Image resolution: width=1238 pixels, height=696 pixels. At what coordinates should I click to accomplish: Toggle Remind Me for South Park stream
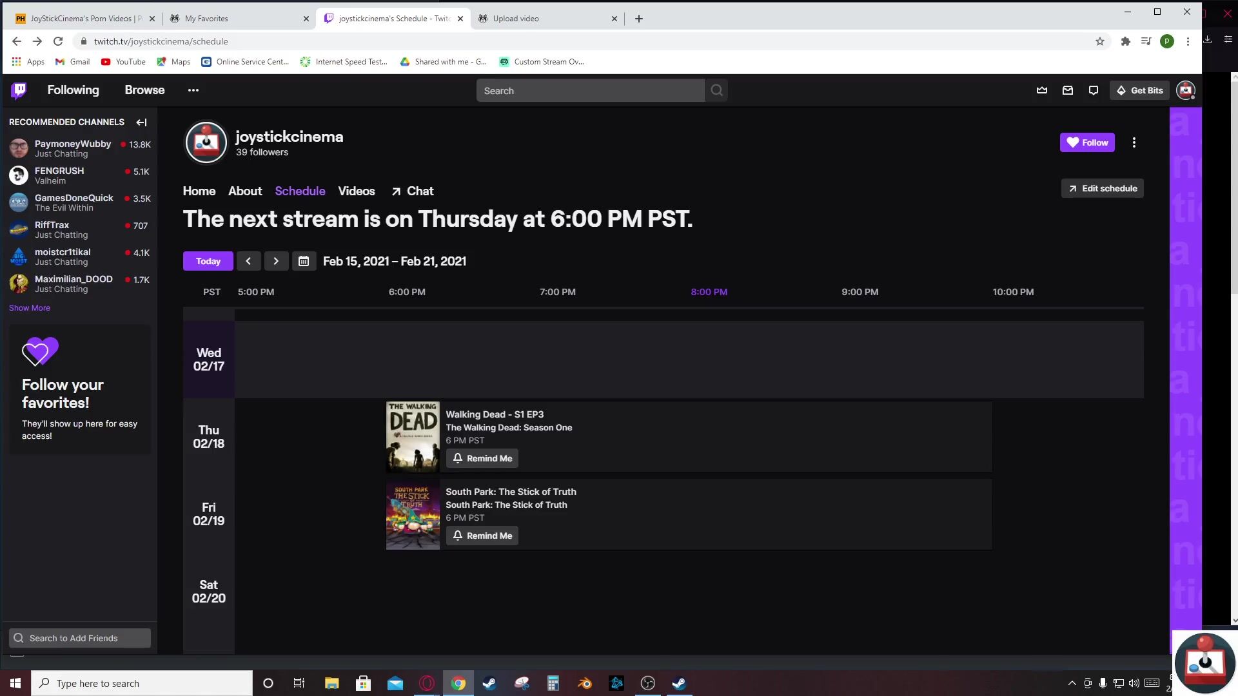pyautogui.click(x=482, y=536)
